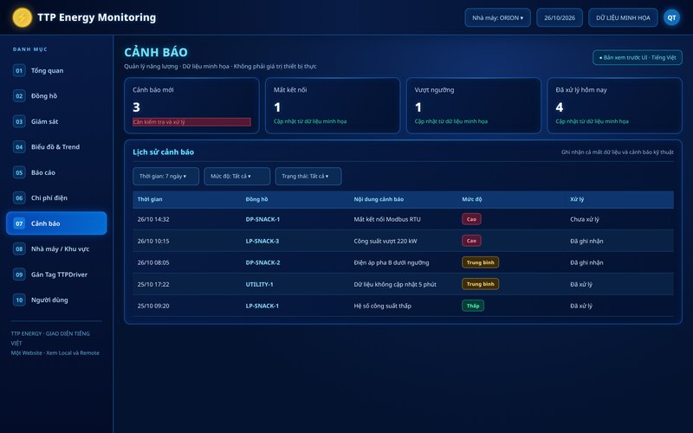Click Đã ghi nhận in DP-SNACK-2 row
Image resolution: width=693 pixels, height=433 pixels.
pyautogui.click(x=586, y=262)
